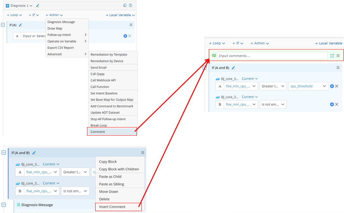The image size is (344, 213).
Task: Delete condition row A in right panel
Action: pos(337,86)
